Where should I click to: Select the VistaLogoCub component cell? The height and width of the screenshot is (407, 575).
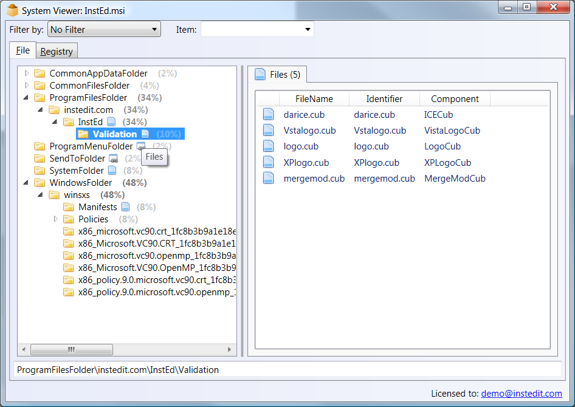[x=452, y=131]
